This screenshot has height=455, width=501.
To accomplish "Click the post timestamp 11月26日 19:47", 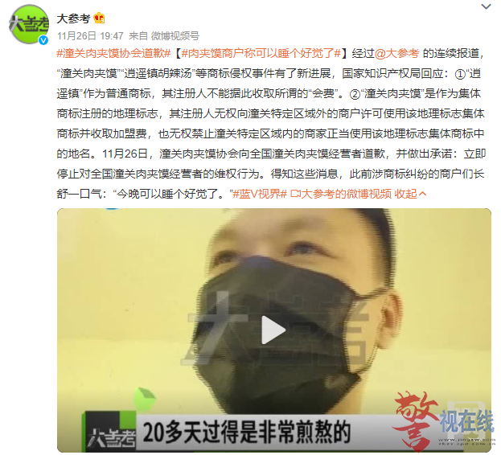I will pos(90,35).
